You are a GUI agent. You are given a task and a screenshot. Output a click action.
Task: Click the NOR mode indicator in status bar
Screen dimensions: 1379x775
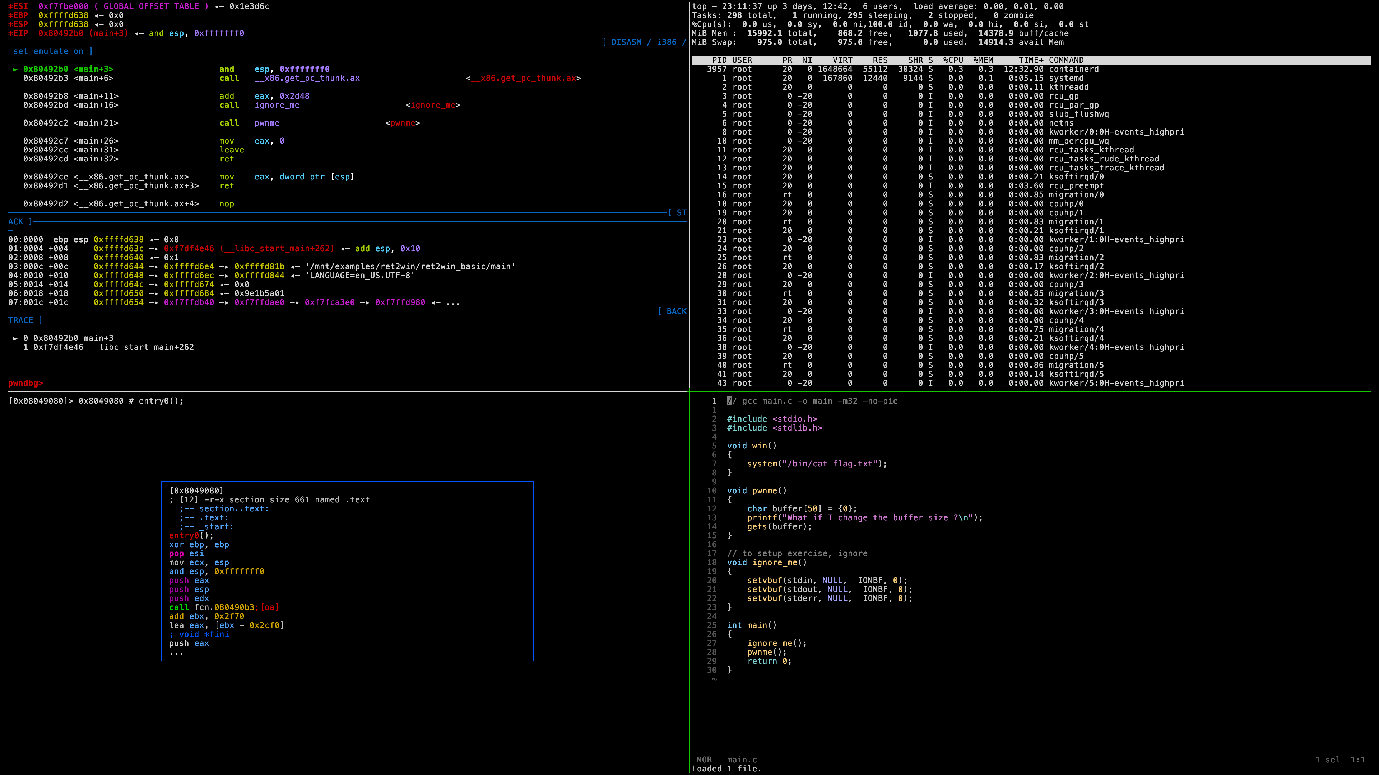(704, 760)
